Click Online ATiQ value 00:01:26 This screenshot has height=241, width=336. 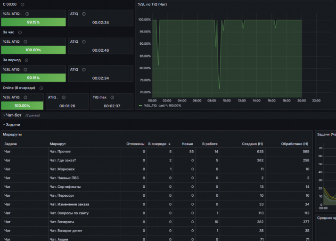click(67, 106)
